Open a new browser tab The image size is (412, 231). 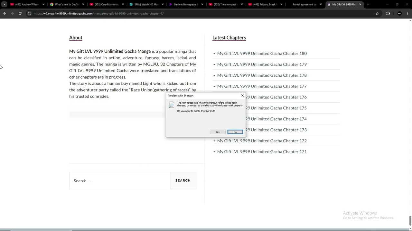tap(368, 4)
